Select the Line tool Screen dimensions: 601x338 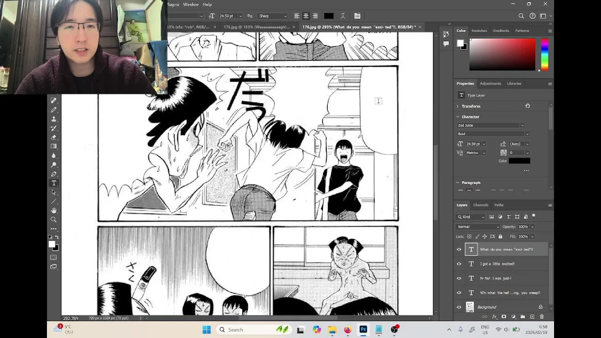(54, 201)
